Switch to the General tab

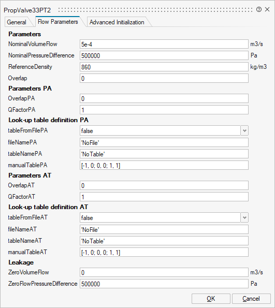(x=17, y=22)
